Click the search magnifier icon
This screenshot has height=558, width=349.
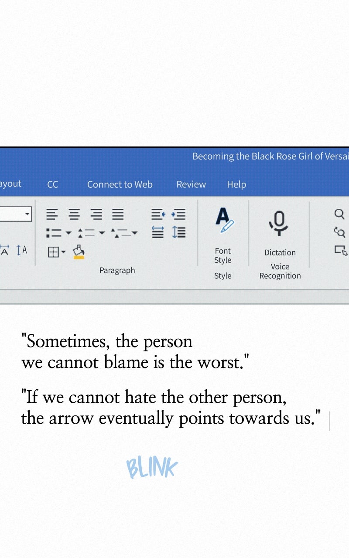pyautogui.click(x=339, y=214)
